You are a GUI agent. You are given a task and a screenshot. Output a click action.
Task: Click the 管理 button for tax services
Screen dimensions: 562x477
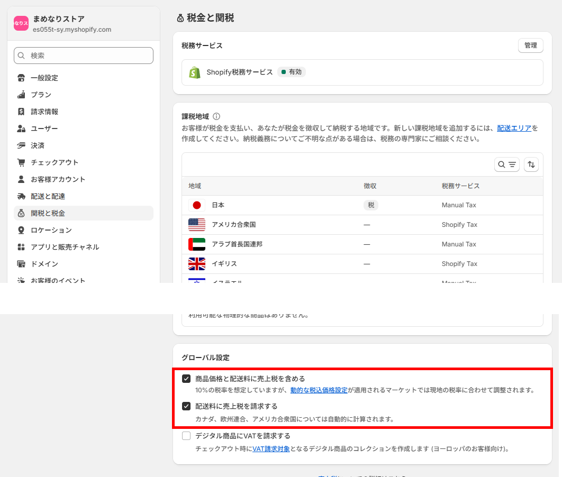tap(530, 45)
